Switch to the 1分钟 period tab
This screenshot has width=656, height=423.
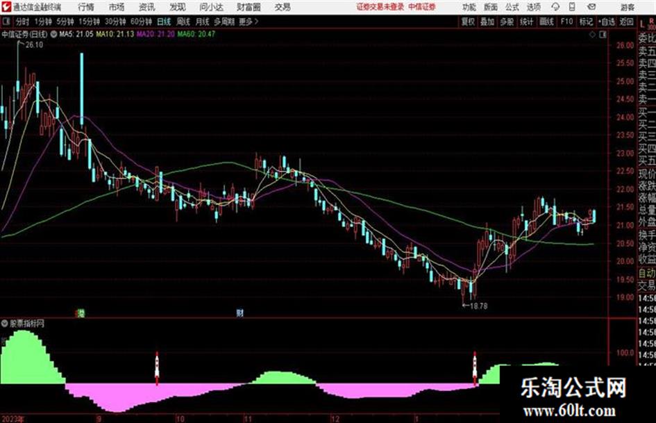click(x=43, y=22)
